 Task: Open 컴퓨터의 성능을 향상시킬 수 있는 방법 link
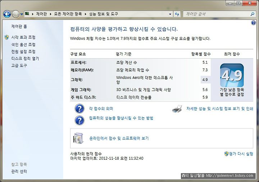(x=121, y=118)
